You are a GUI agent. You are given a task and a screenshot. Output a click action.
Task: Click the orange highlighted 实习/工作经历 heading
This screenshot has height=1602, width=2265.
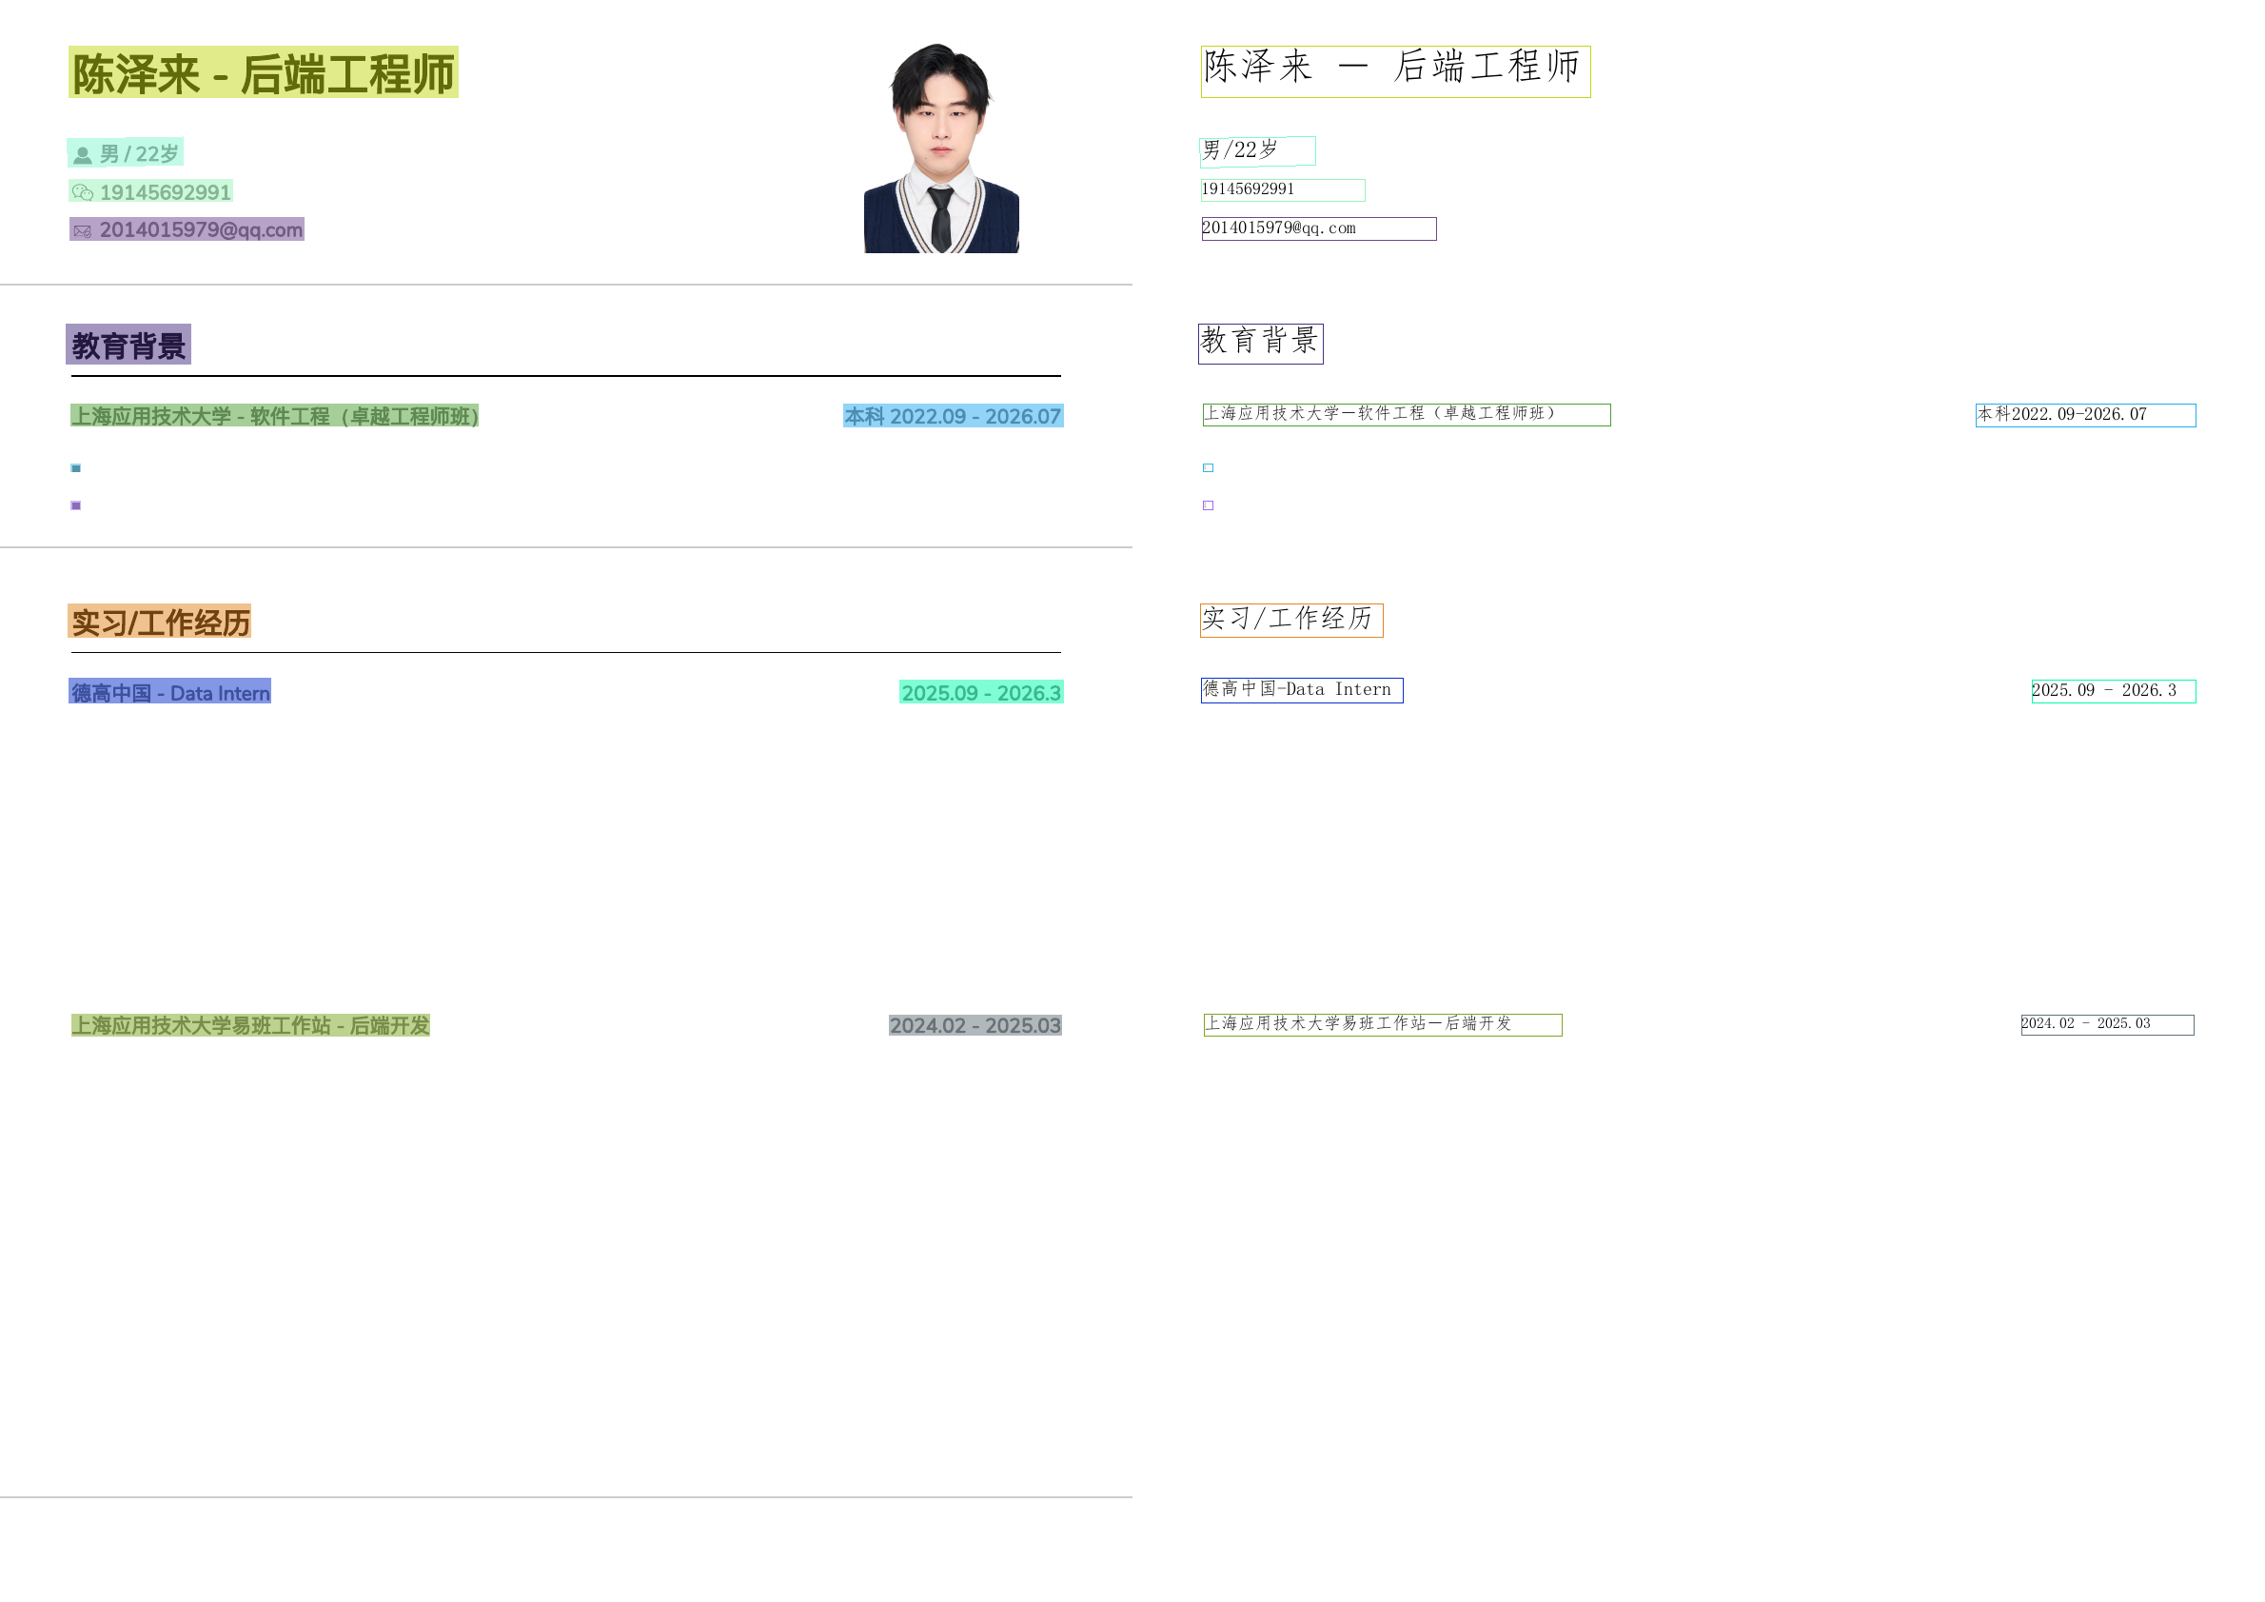[160, 622]
